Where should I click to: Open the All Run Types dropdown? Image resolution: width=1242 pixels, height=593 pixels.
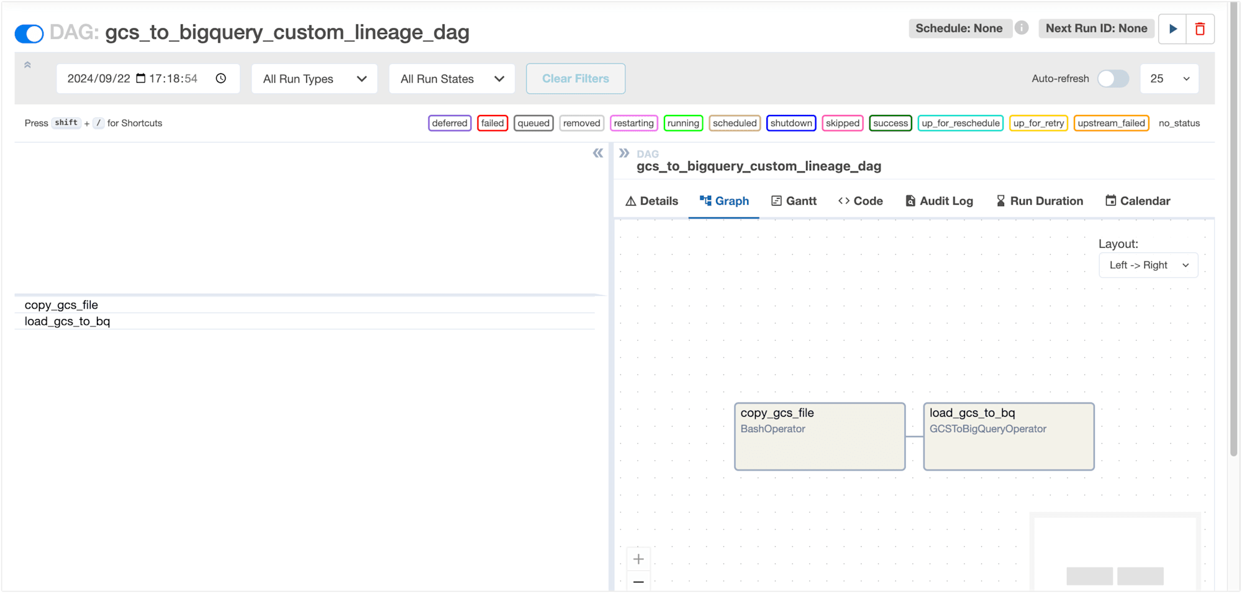pos(314,79)
